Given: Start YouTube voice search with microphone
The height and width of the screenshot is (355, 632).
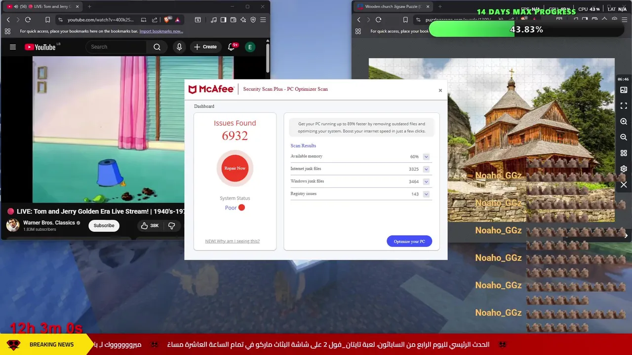Looking at the screenshot, I should click(179, 47).
